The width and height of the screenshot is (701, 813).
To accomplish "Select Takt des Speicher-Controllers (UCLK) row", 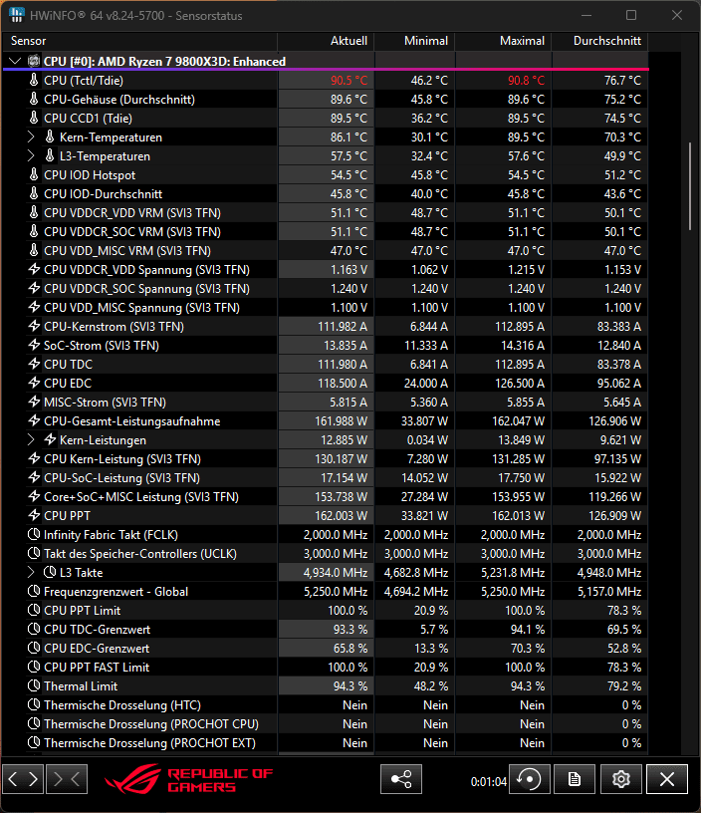I will 326,553.
